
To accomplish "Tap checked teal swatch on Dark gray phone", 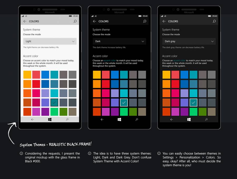I will [193, 103].
